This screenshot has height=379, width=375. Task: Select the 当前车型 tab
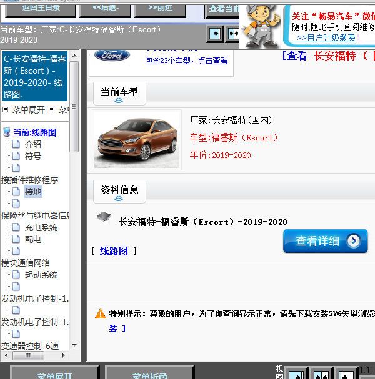coord(119,94)
